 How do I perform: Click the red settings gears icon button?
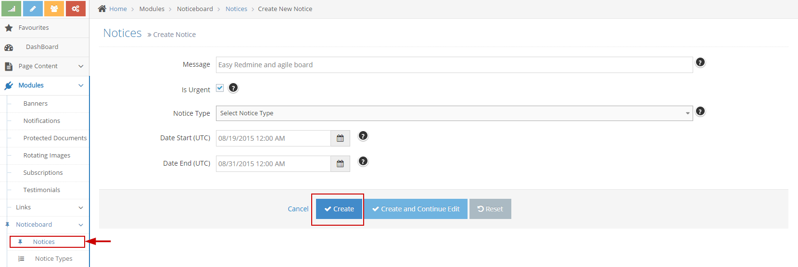76,9
